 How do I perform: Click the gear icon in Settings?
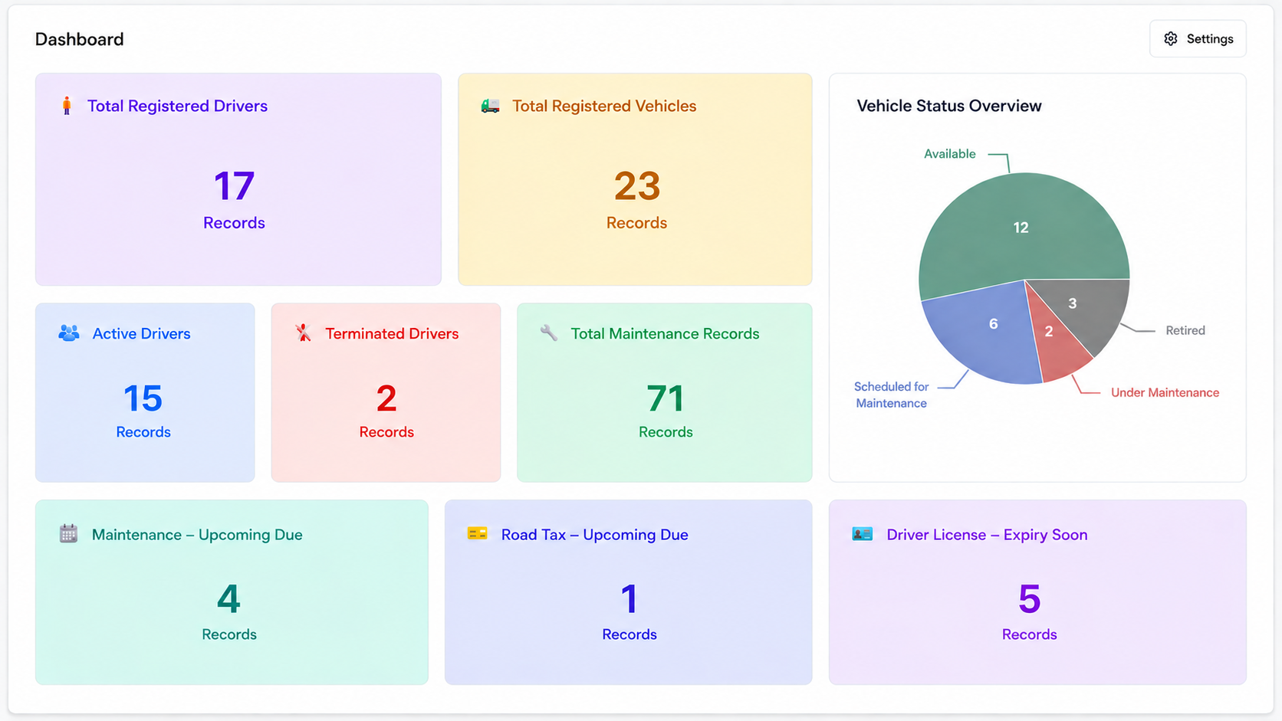pyautogui.click(x=1171, y=39)
